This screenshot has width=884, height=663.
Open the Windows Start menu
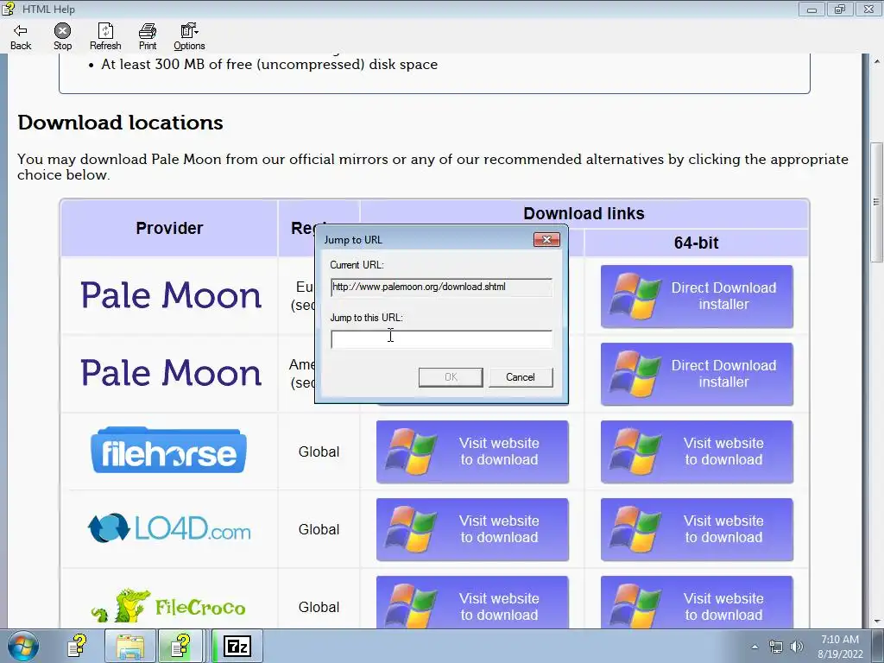(23, 647)
